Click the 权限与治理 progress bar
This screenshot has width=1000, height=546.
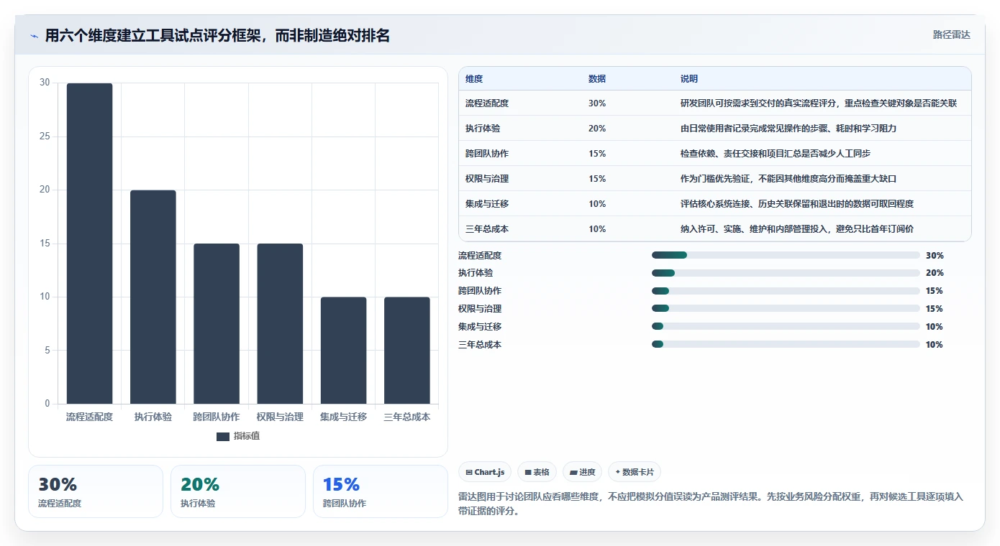pos(786,309)
